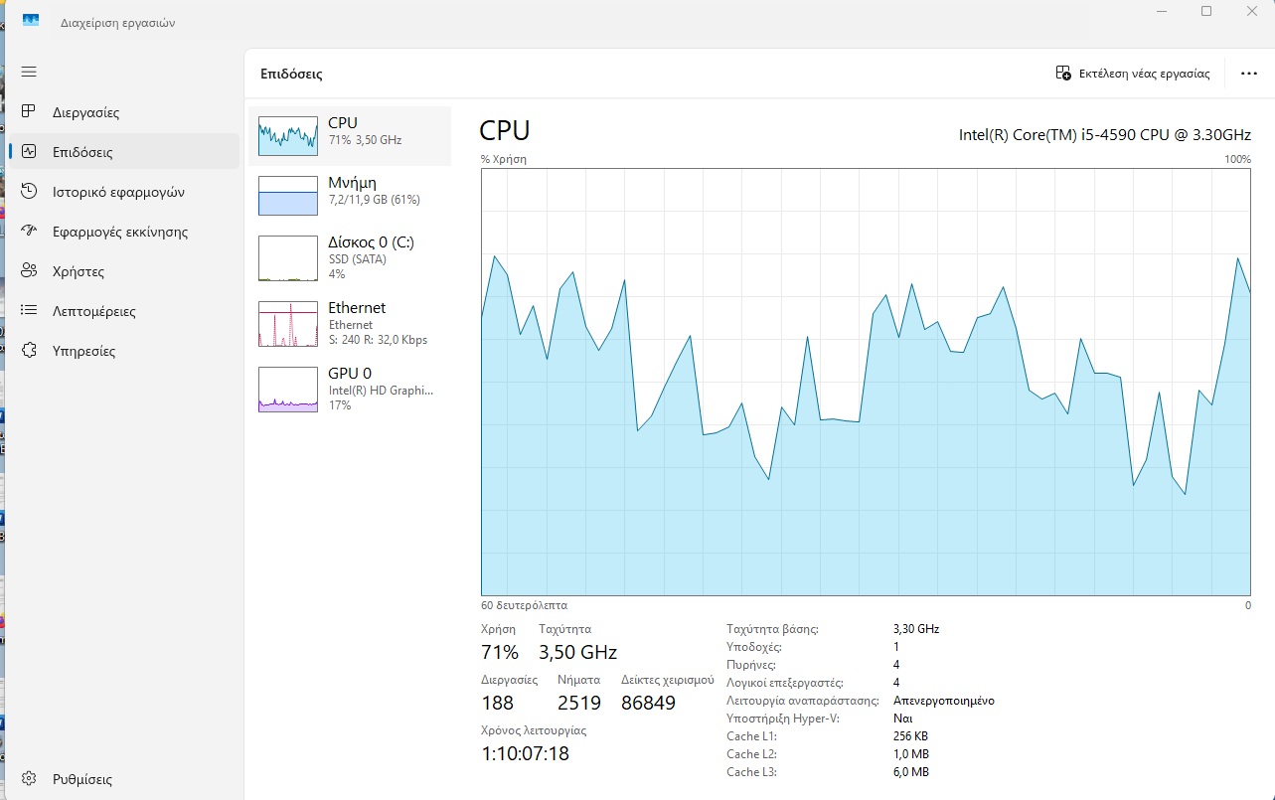Open Ρυθμίσεις settings gear icon
This screenshot has height=800, width=1275.
(x=29, y=779)
